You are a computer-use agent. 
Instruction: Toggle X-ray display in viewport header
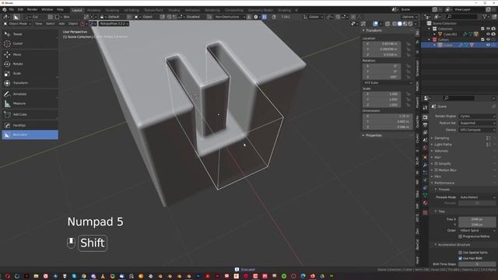coord(388,23)
